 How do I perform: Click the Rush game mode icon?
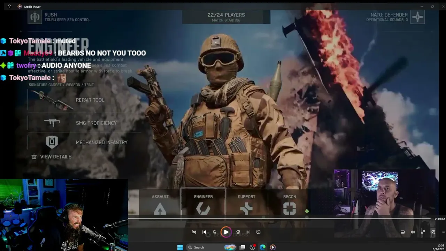(34, 17)
